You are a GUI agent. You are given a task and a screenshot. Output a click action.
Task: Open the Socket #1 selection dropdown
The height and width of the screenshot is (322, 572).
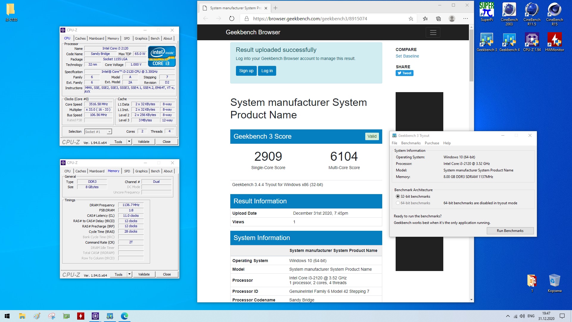(98, 131)
